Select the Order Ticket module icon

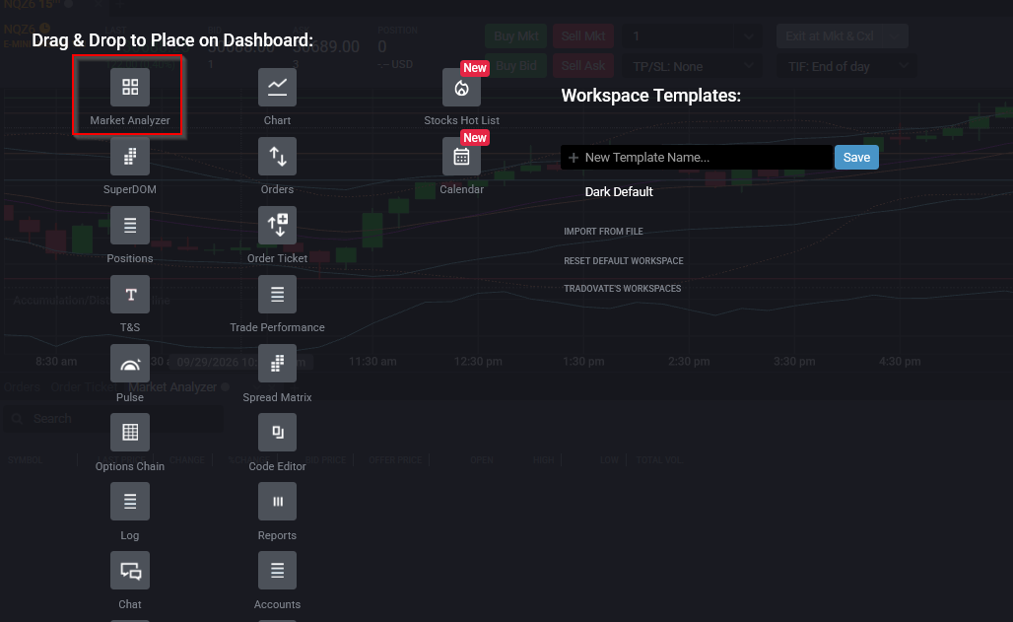(x=277, y=225)
